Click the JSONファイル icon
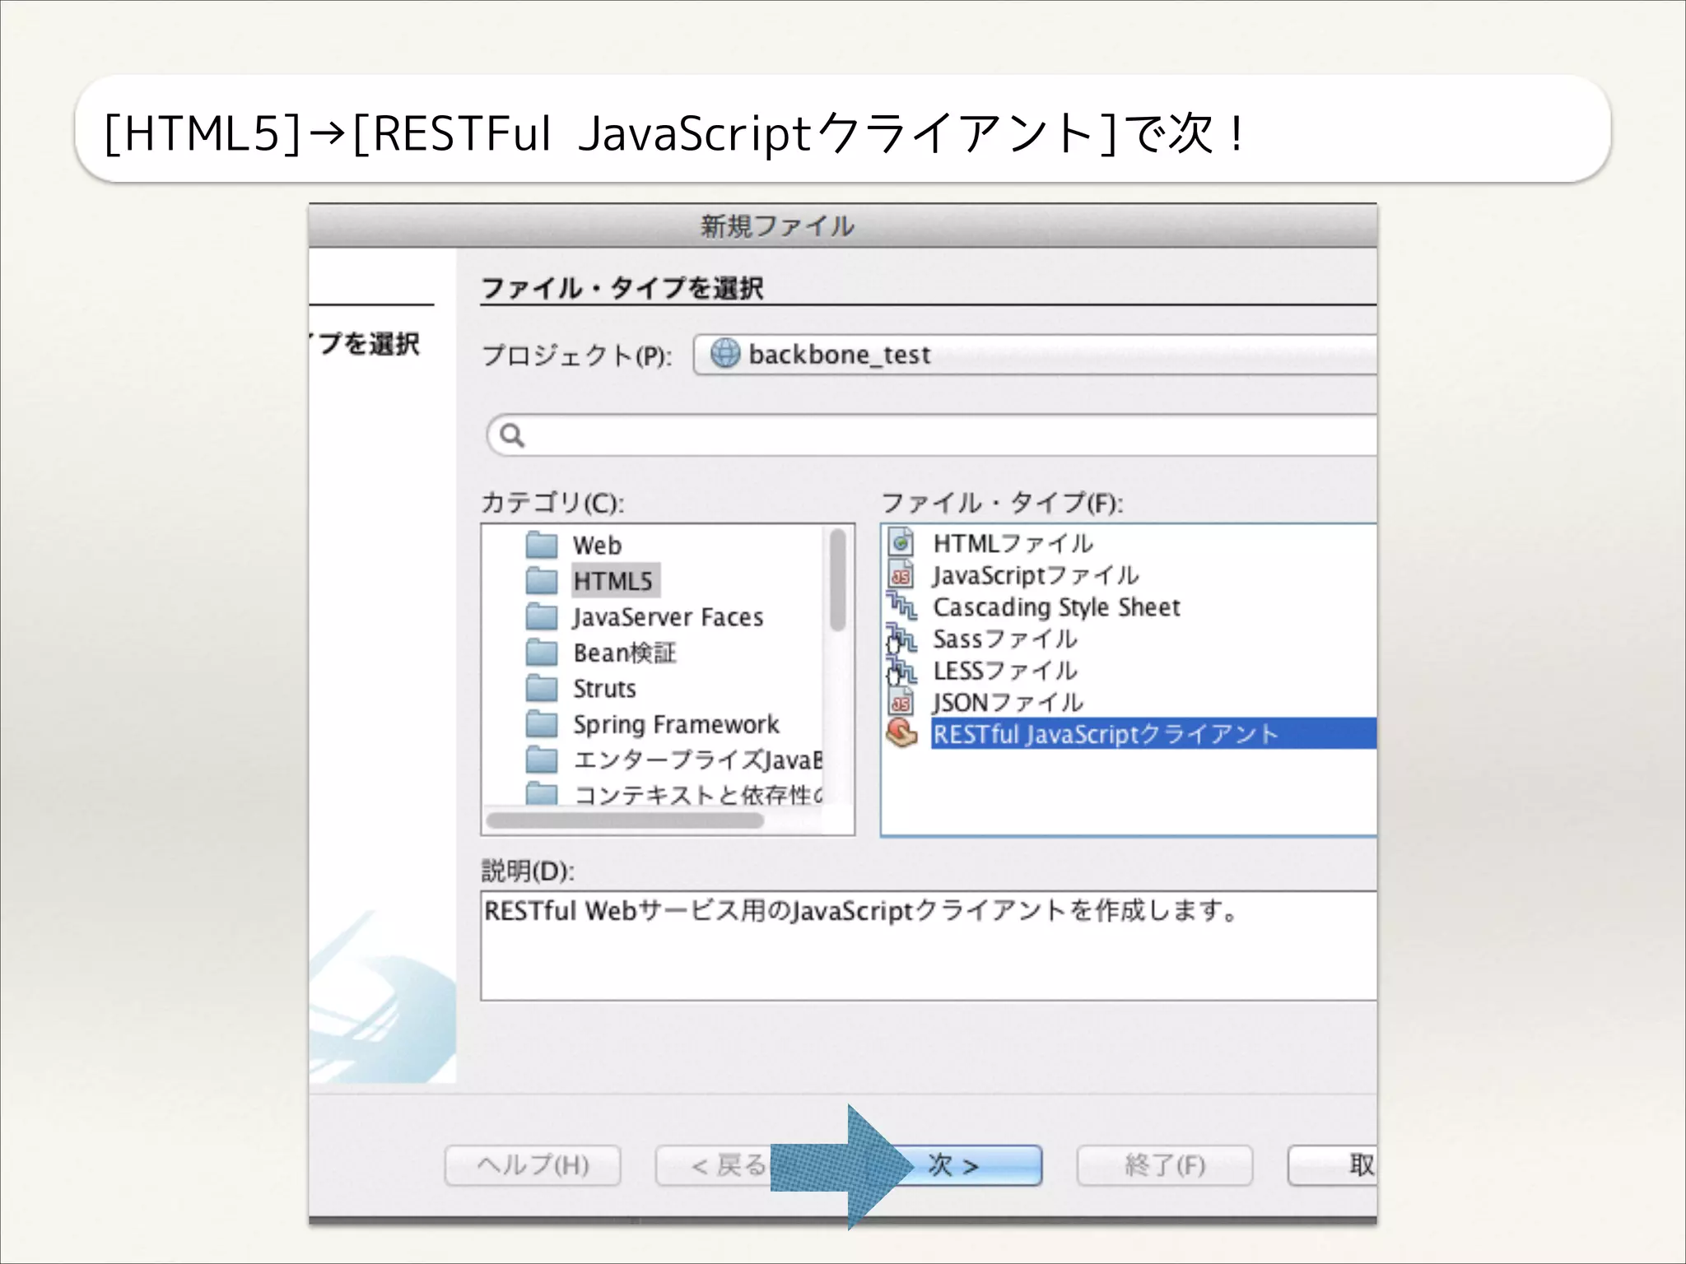This screenshot has width=1686, height=1264. coord(901,702)
